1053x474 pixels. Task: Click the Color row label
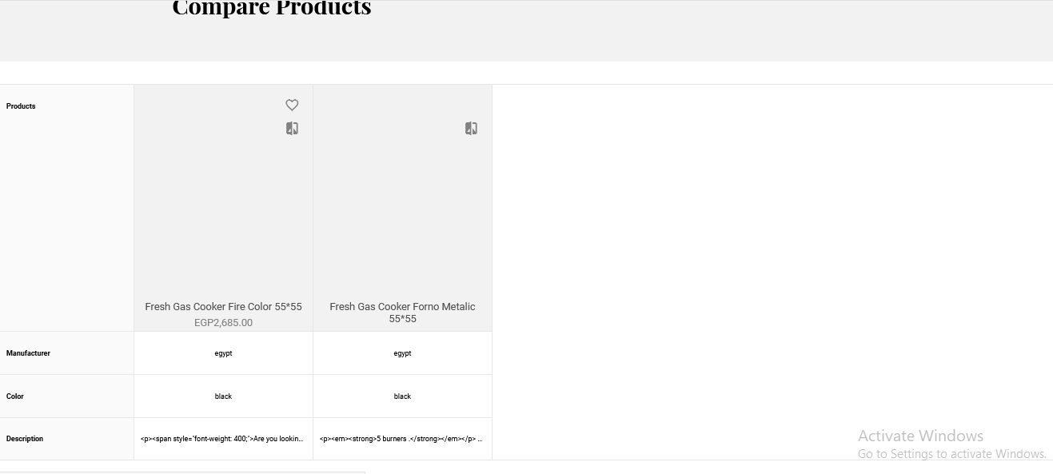(x=14, y=396)
